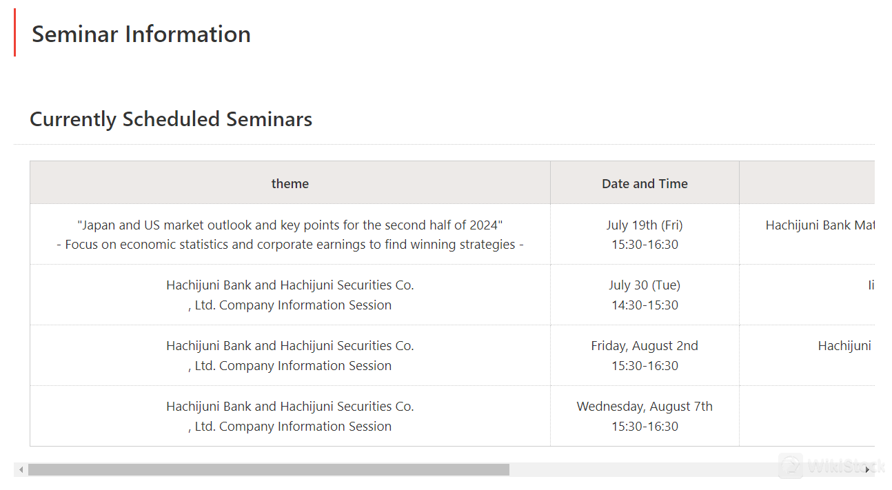Click the "Currently Scheduled Seminars" heading
Screen dimensions: 892x490
[x=171, y=119]
